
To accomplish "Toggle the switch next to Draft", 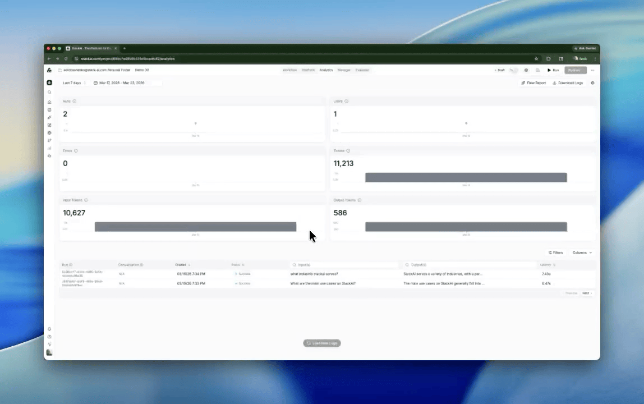I will click(x=513, y=70).
